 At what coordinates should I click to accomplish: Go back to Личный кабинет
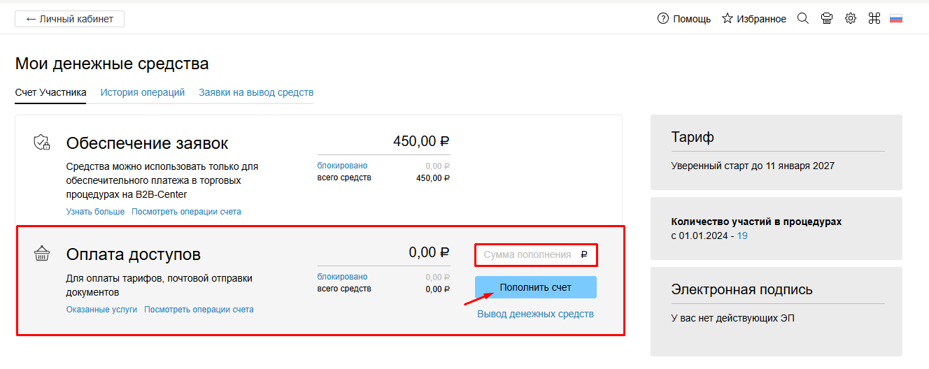click(x=69, y=19)
